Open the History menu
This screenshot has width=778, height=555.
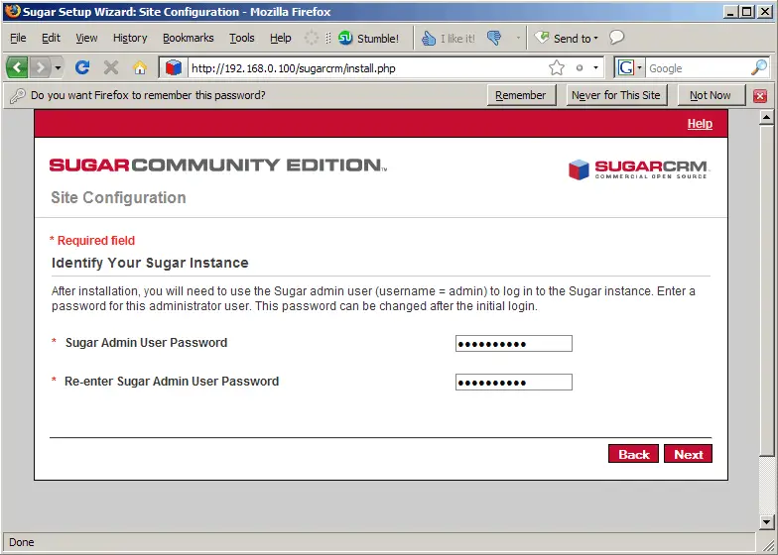click(130, 38)
